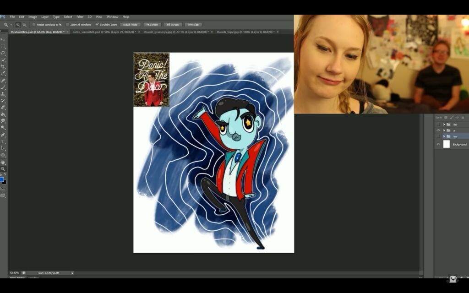Image resolution: width=469 pixels, height=293 pixels.
Task: Enable Zoom All Windows checkbox
Action: tap(67, 25)
